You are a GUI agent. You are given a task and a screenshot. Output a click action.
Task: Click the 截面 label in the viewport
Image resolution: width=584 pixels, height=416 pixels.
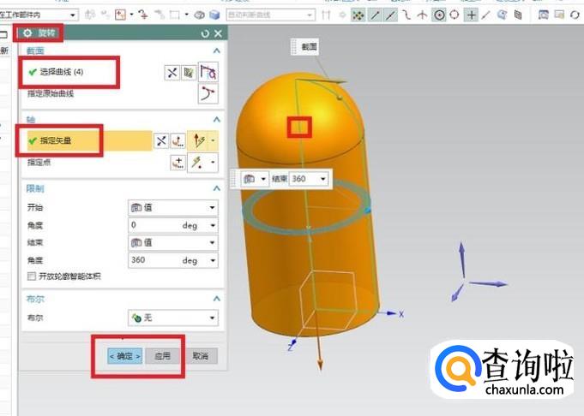(x=309, y=47)
